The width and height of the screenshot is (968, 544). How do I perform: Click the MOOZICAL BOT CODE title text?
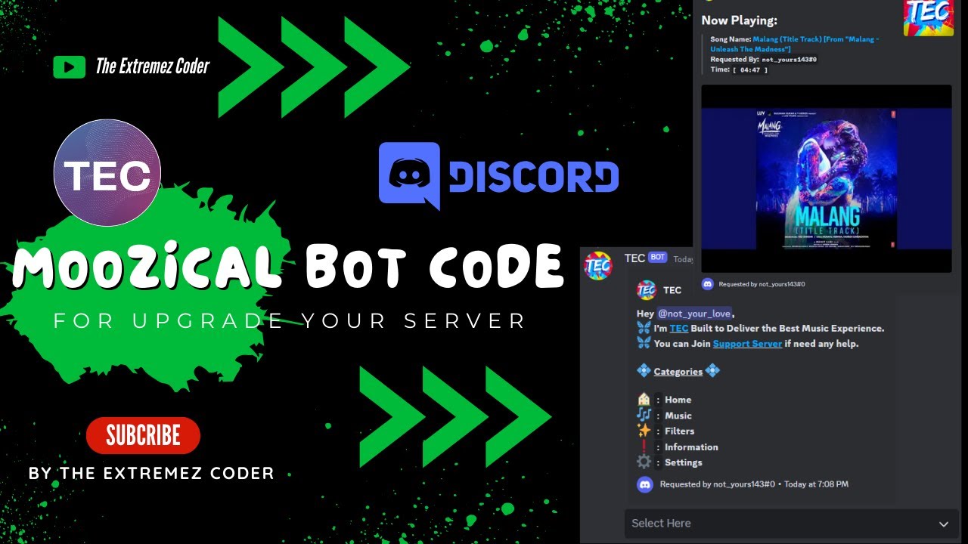[x=288, y=267]
